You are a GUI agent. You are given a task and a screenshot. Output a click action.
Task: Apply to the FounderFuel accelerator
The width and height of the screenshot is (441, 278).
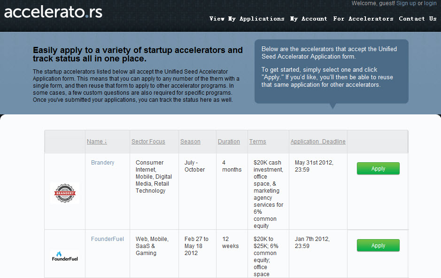(378, 246)
